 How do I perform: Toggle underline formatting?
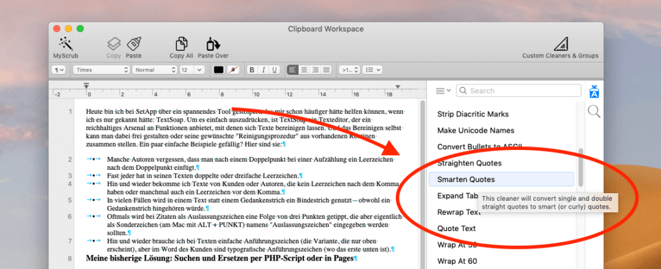[x=274, y=70]
